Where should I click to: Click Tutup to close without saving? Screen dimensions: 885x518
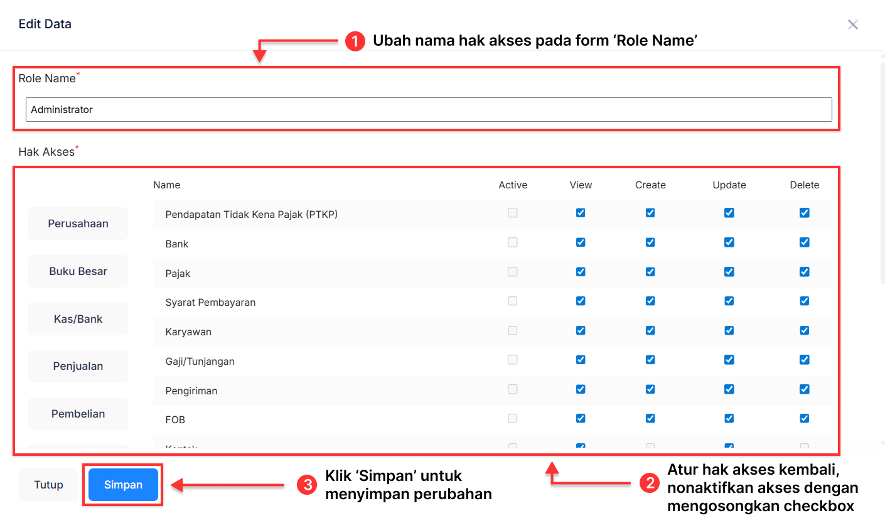(48, 484)
